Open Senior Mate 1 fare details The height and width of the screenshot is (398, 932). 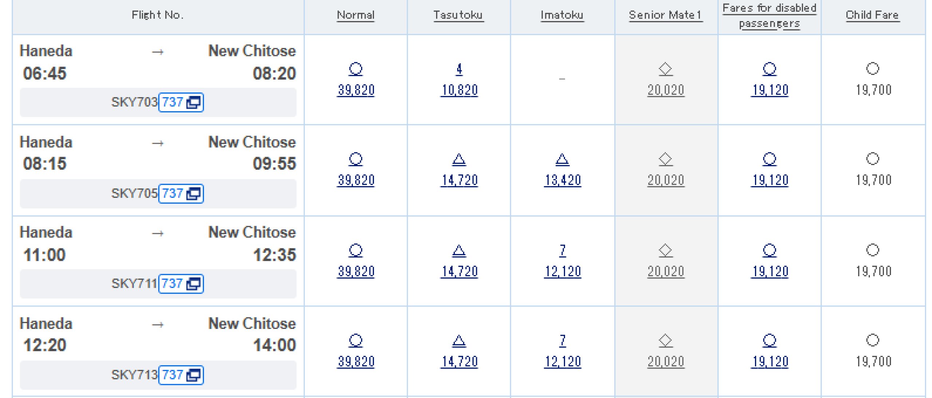[665, 15]
